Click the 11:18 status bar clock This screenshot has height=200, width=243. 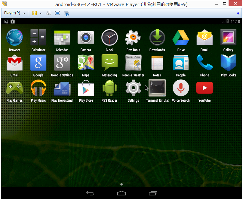pyautogui.click(x=235, y=21)
